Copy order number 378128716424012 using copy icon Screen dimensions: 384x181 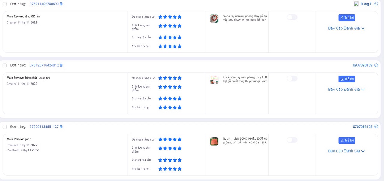61,65
